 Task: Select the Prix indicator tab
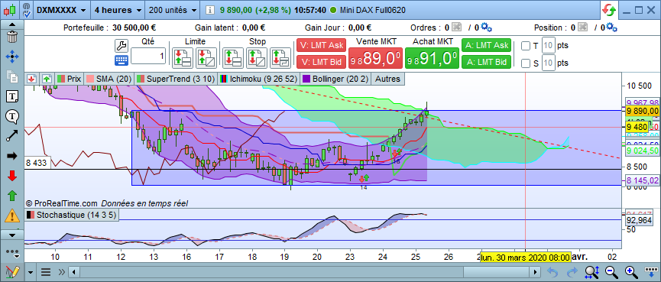pyautogui.click(x=69, y=79)
